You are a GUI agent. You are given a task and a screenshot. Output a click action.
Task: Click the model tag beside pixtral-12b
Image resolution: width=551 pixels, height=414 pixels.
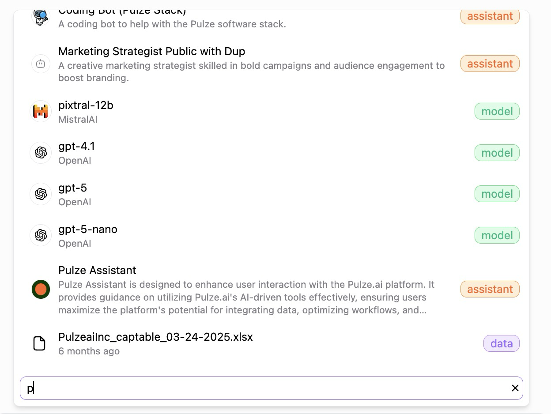point(497,112)
